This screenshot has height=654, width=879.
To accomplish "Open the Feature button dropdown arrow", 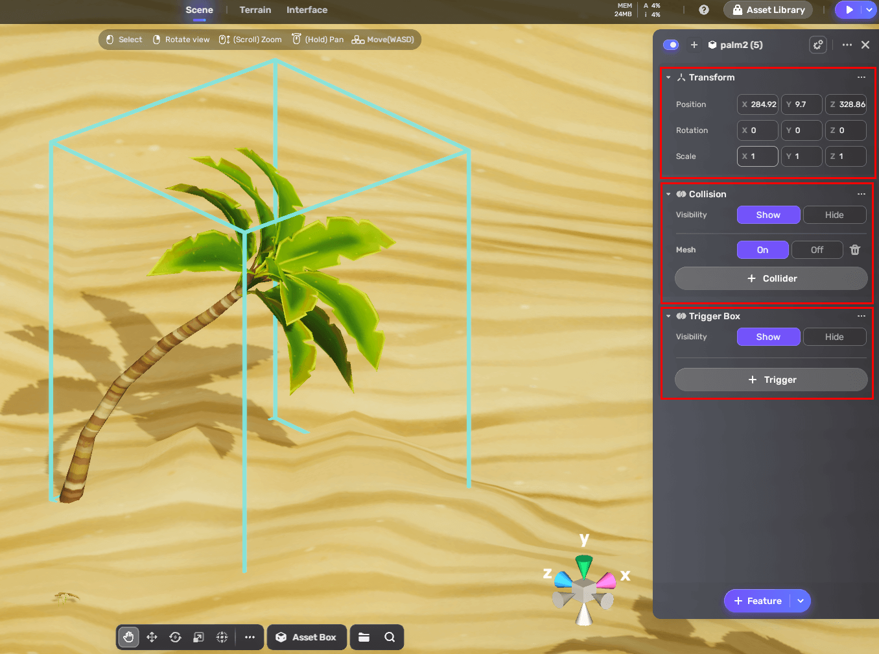I will click(801, 601).
